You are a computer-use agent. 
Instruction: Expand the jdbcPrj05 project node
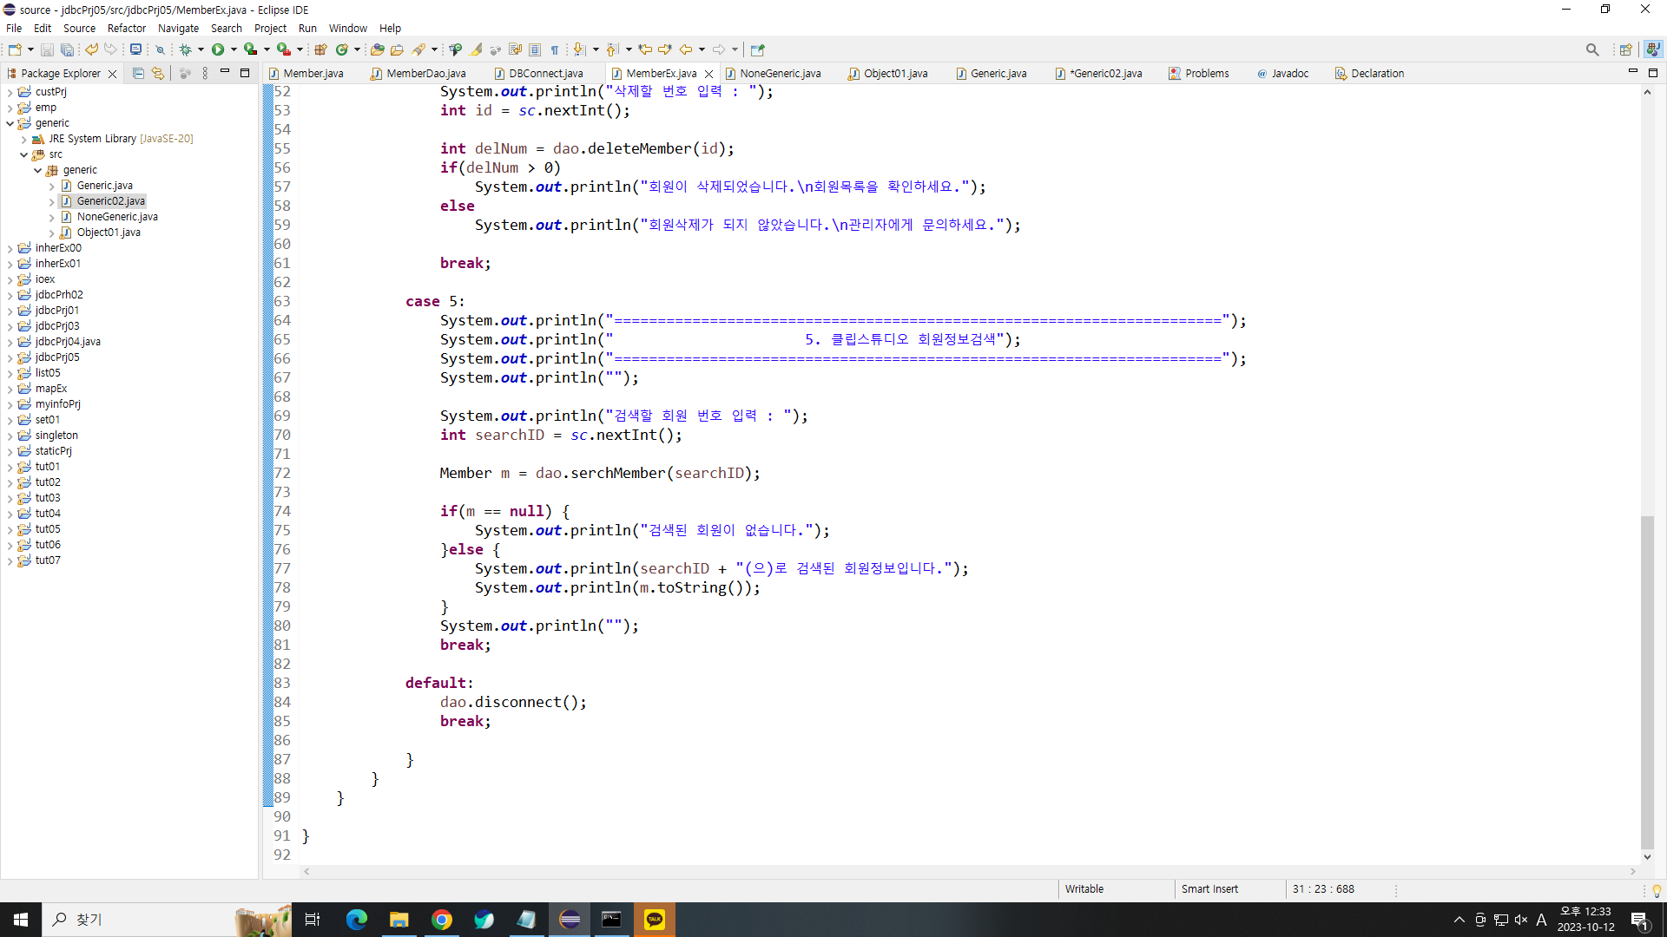[x=10, y=357]
